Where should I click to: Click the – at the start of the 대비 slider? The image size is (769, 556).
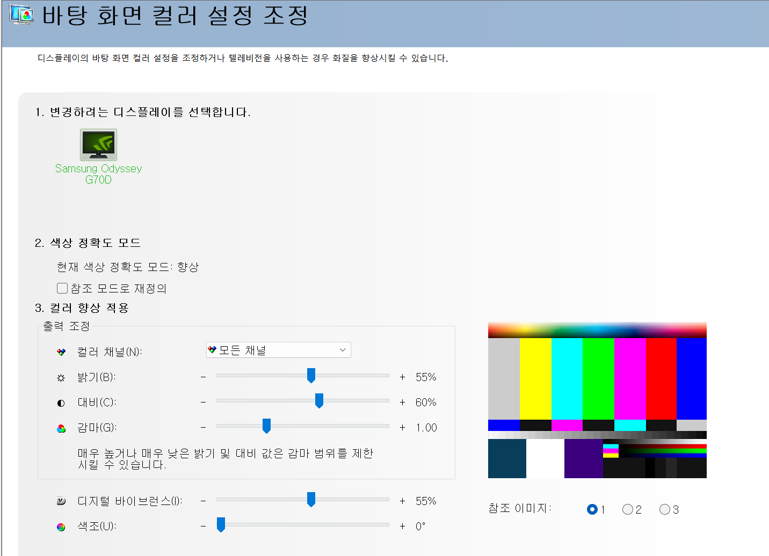click(203, 401)
